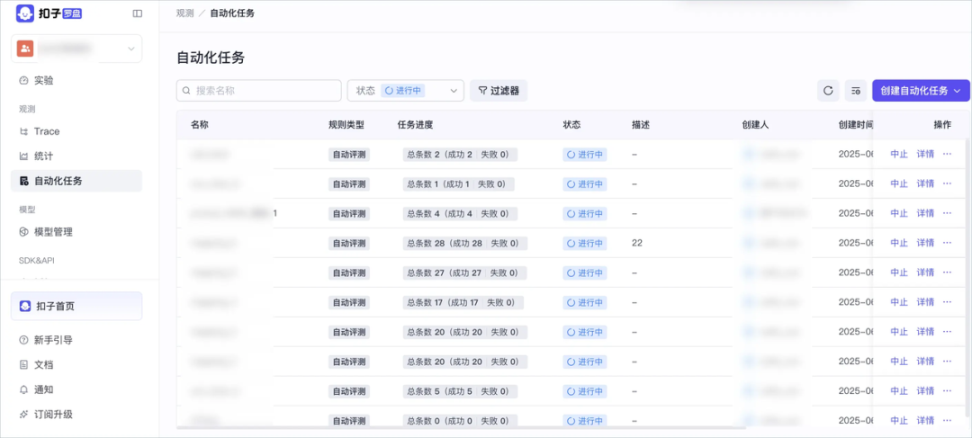This screenshot has height=438, width=972.
Task: Open 文档 from the sidebar
Action: [43, 365]
